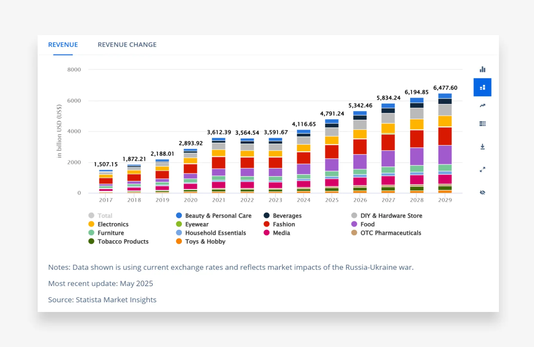The image size is (534, 347).
Task: Click the purple Food legend color dot
Action: [354, 224]
